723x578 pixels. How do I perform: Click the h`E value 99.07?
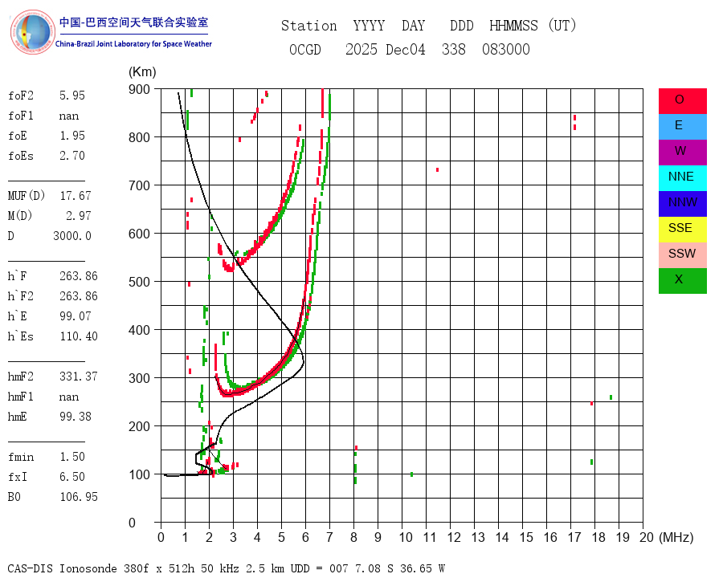[76, 316]
